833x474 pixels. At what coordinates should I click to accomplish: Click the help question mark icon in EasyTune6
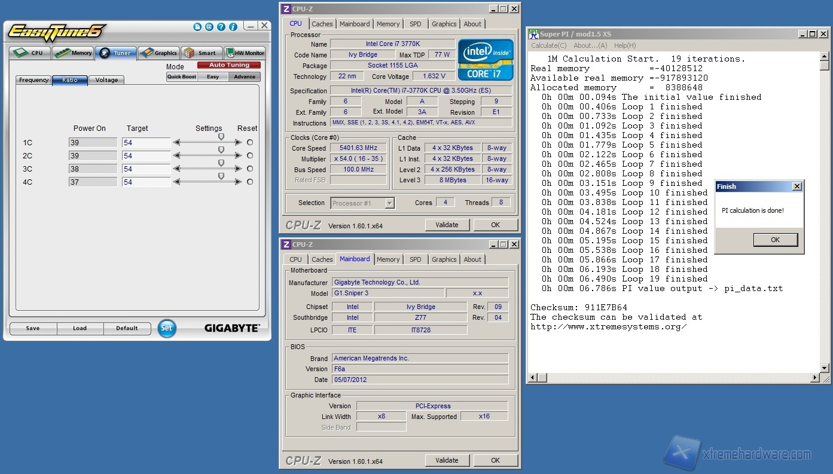221,27
